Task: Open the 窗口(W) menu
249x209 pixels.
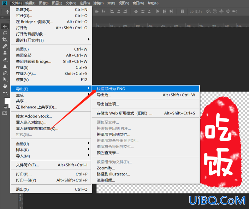Action: point(138,3)
